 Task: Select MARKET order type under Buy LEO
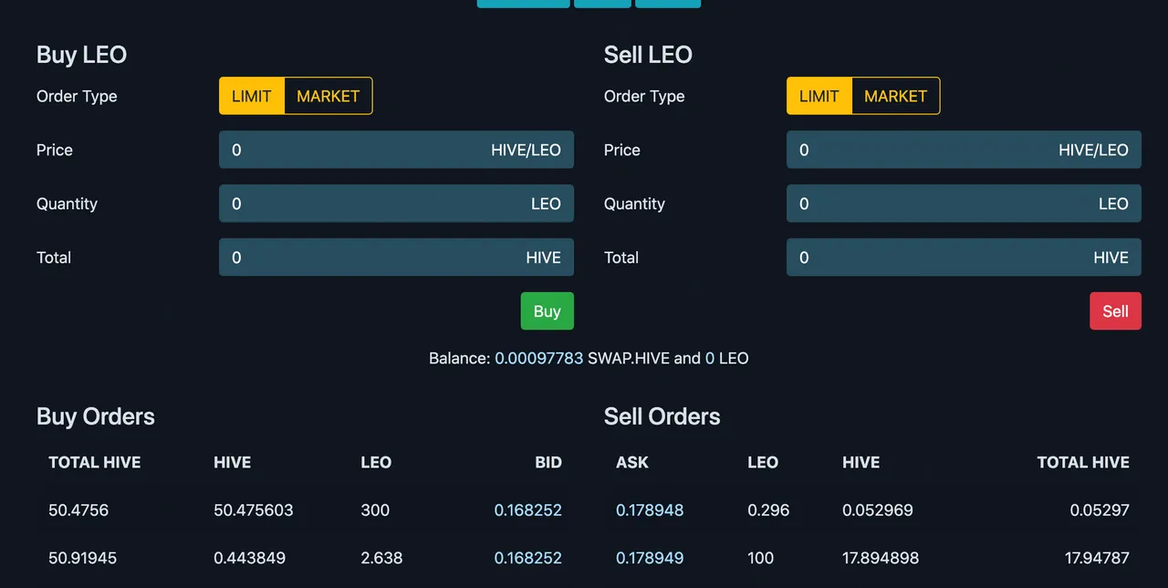pyautogui.click(x=328, y=96)
